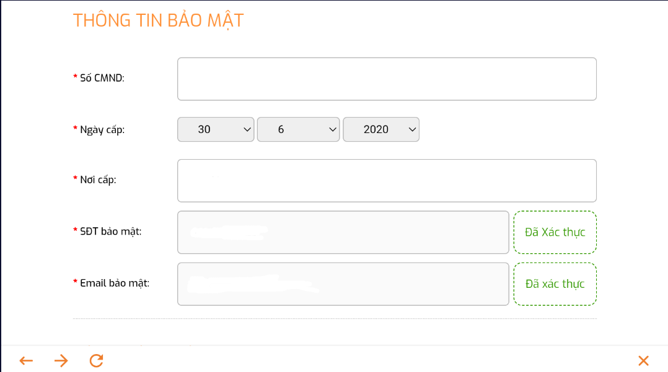The image size is (668, 372).
Task: Click the Email bảo mật label text
Action: coord(115,283)
